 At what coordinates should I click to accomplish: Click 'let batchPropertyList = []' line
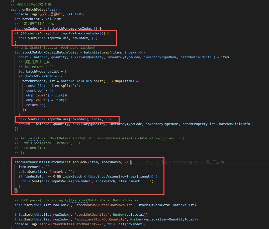point(43,72)
